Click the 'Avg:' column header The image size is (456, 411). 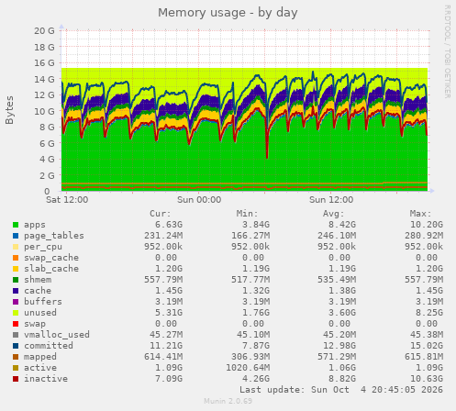click(334, 214)
